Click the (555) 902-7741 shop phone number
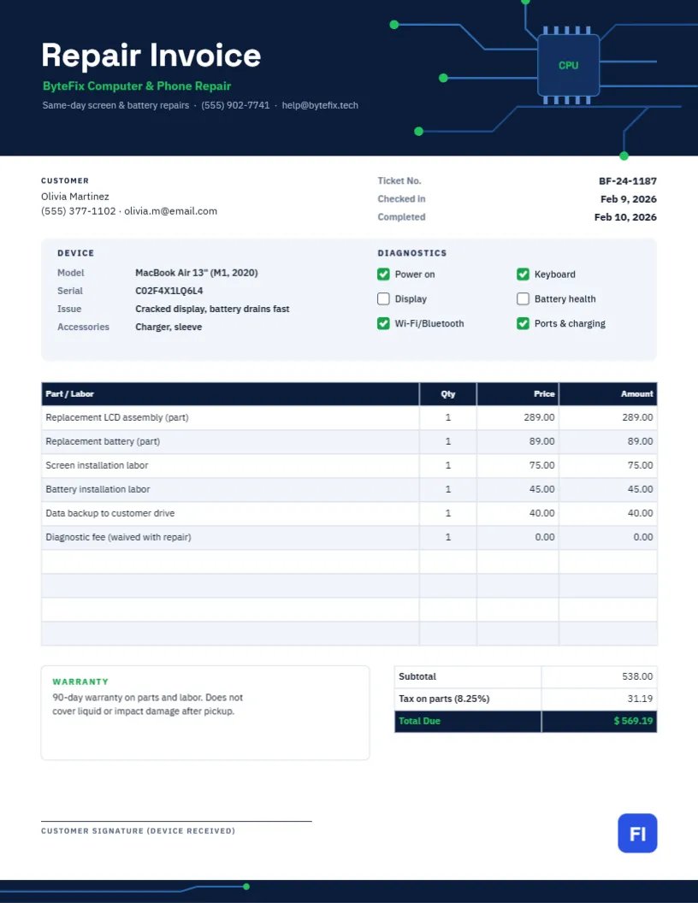The width and height of the screenshot is (698, 903). pos(235,105)
